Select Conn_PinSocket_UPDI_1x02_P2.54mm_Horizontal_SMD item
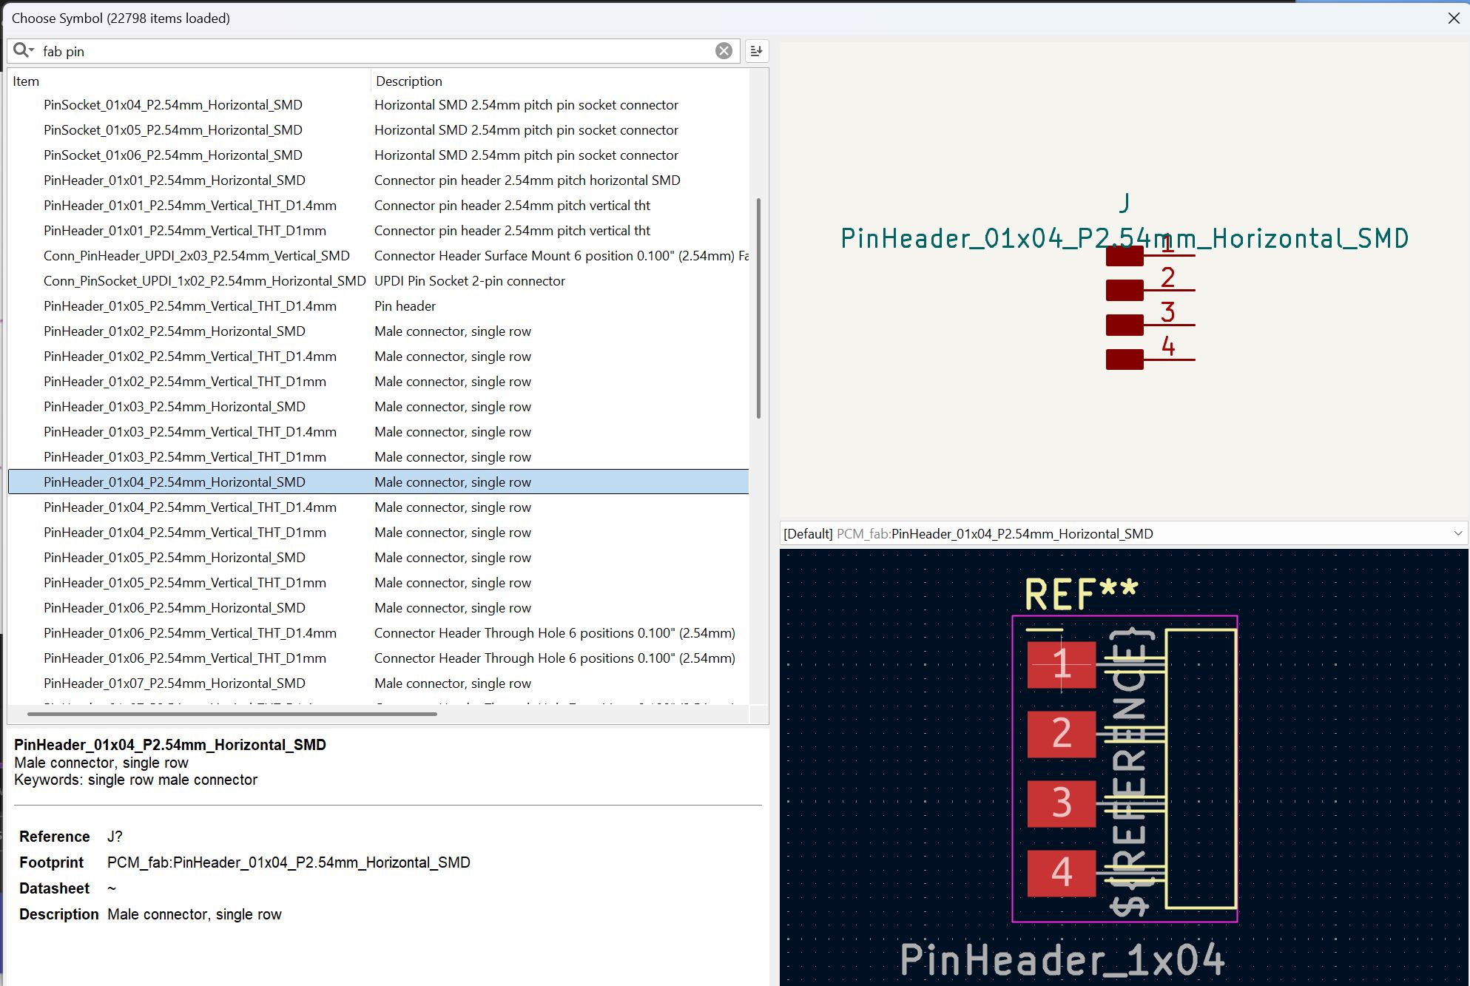The image size is (1470, 986). pos(204,281)
